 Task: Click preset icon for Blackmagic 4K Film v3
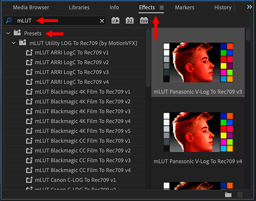tap(29, 111)
